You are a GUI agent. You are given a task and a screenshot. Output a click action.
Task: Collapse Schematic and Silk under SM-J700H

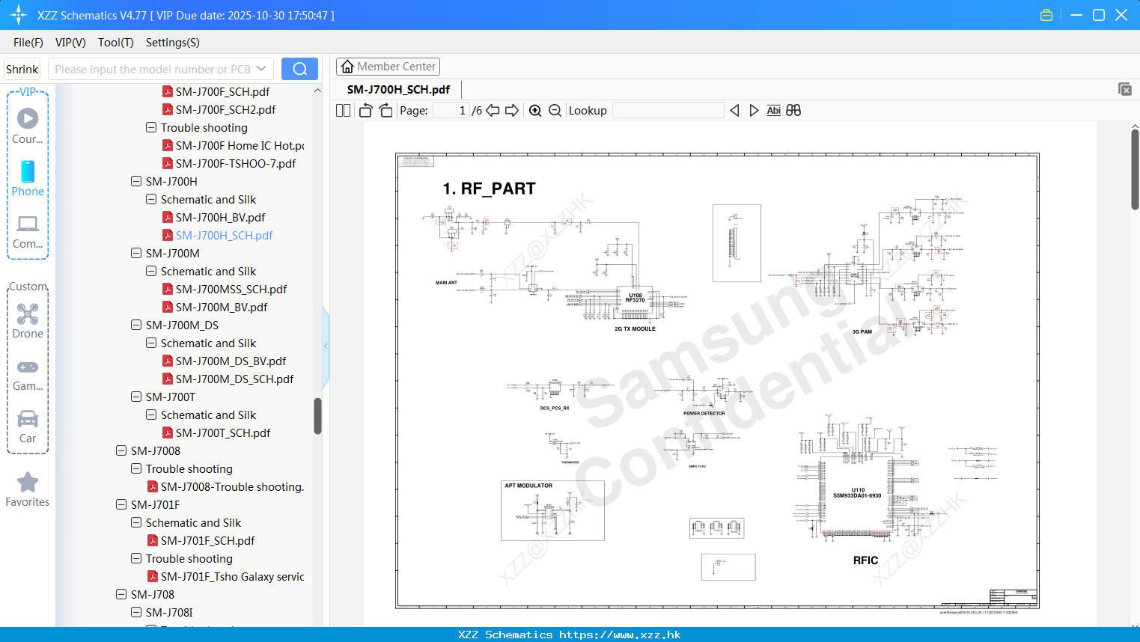[151, 200]
